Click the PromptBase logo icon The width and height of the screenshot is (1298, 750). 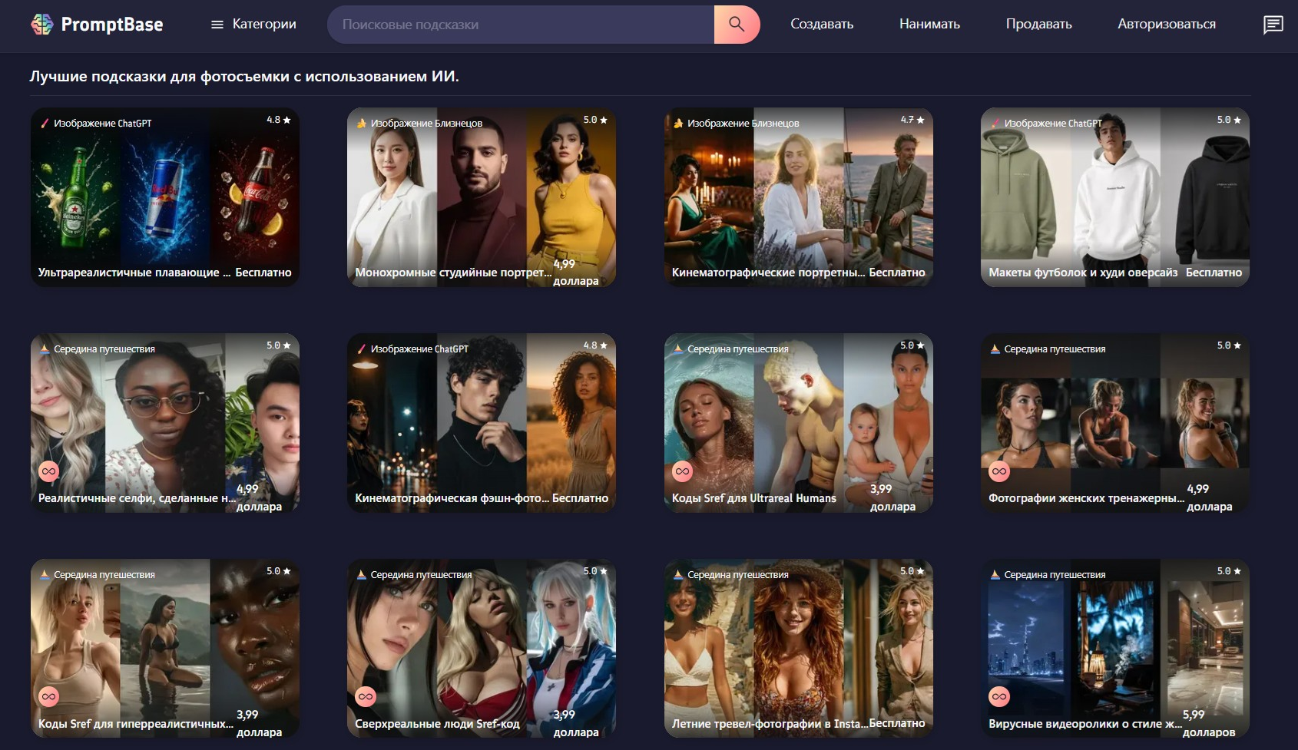point(42,25)
